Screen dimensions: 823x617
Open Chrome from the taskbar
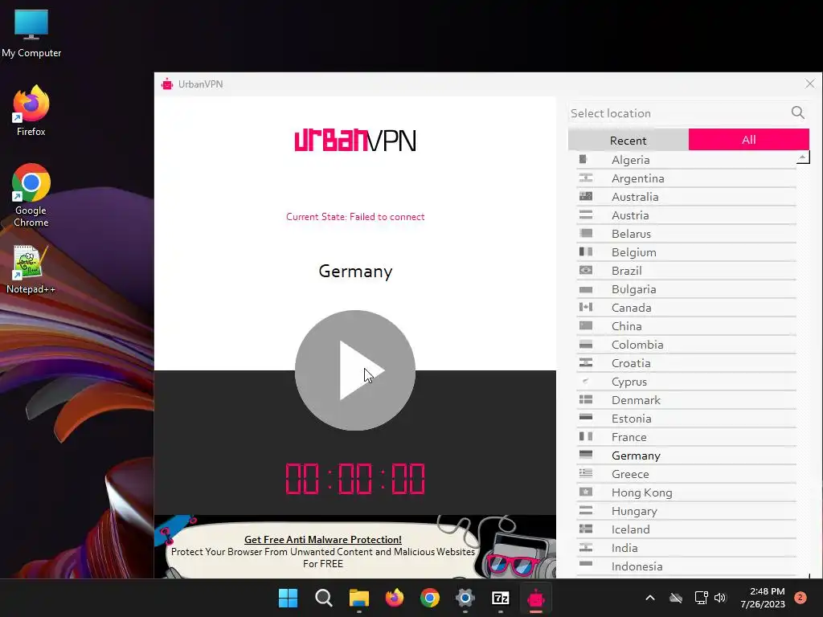[429, 598]
